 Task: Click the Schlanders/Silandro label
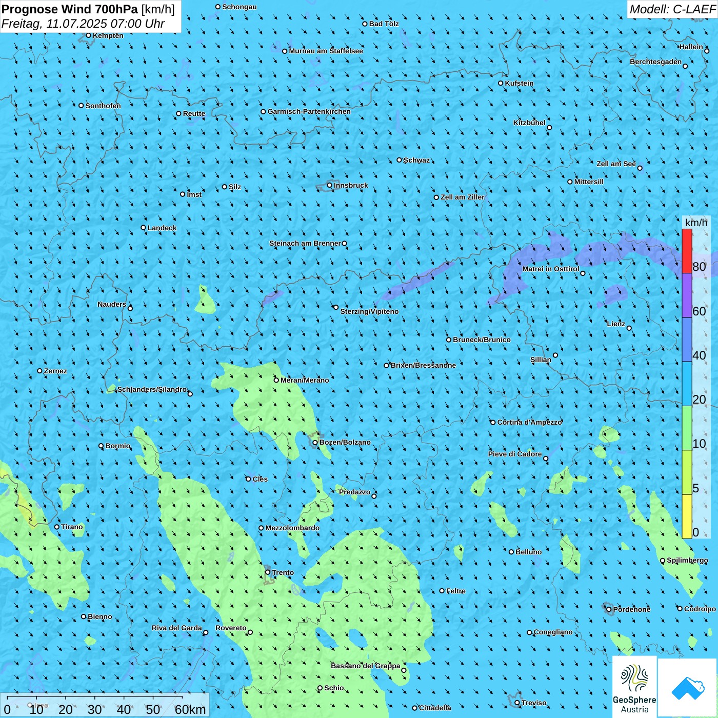coord(152,389)
